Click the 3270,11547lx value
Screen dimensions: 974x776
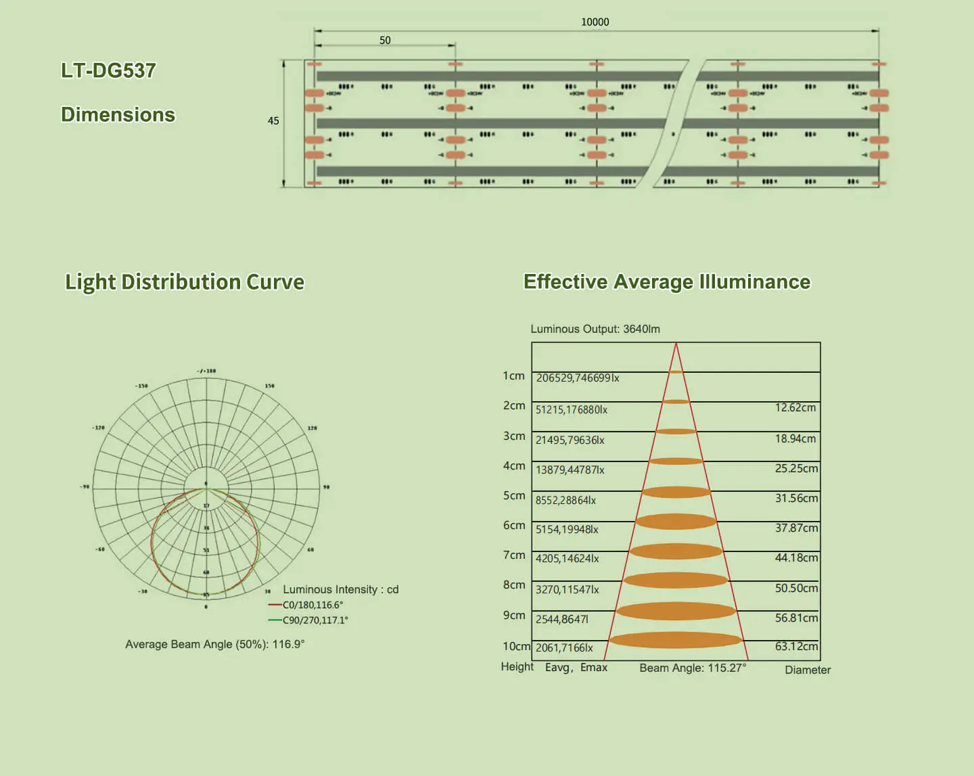pos(567,589)
